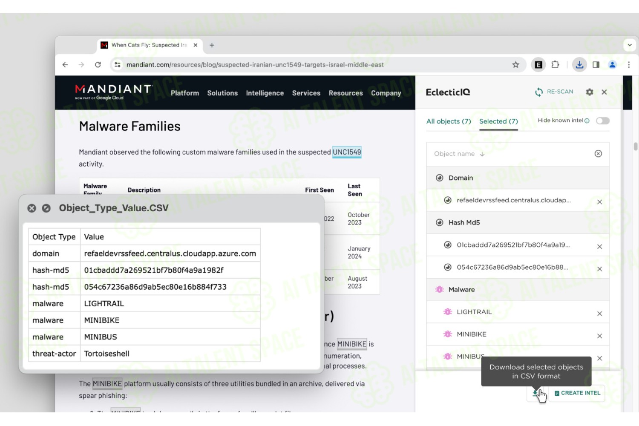Open the Chrome downloads icon
639x426 pixels.
click(x=579, y=65)
